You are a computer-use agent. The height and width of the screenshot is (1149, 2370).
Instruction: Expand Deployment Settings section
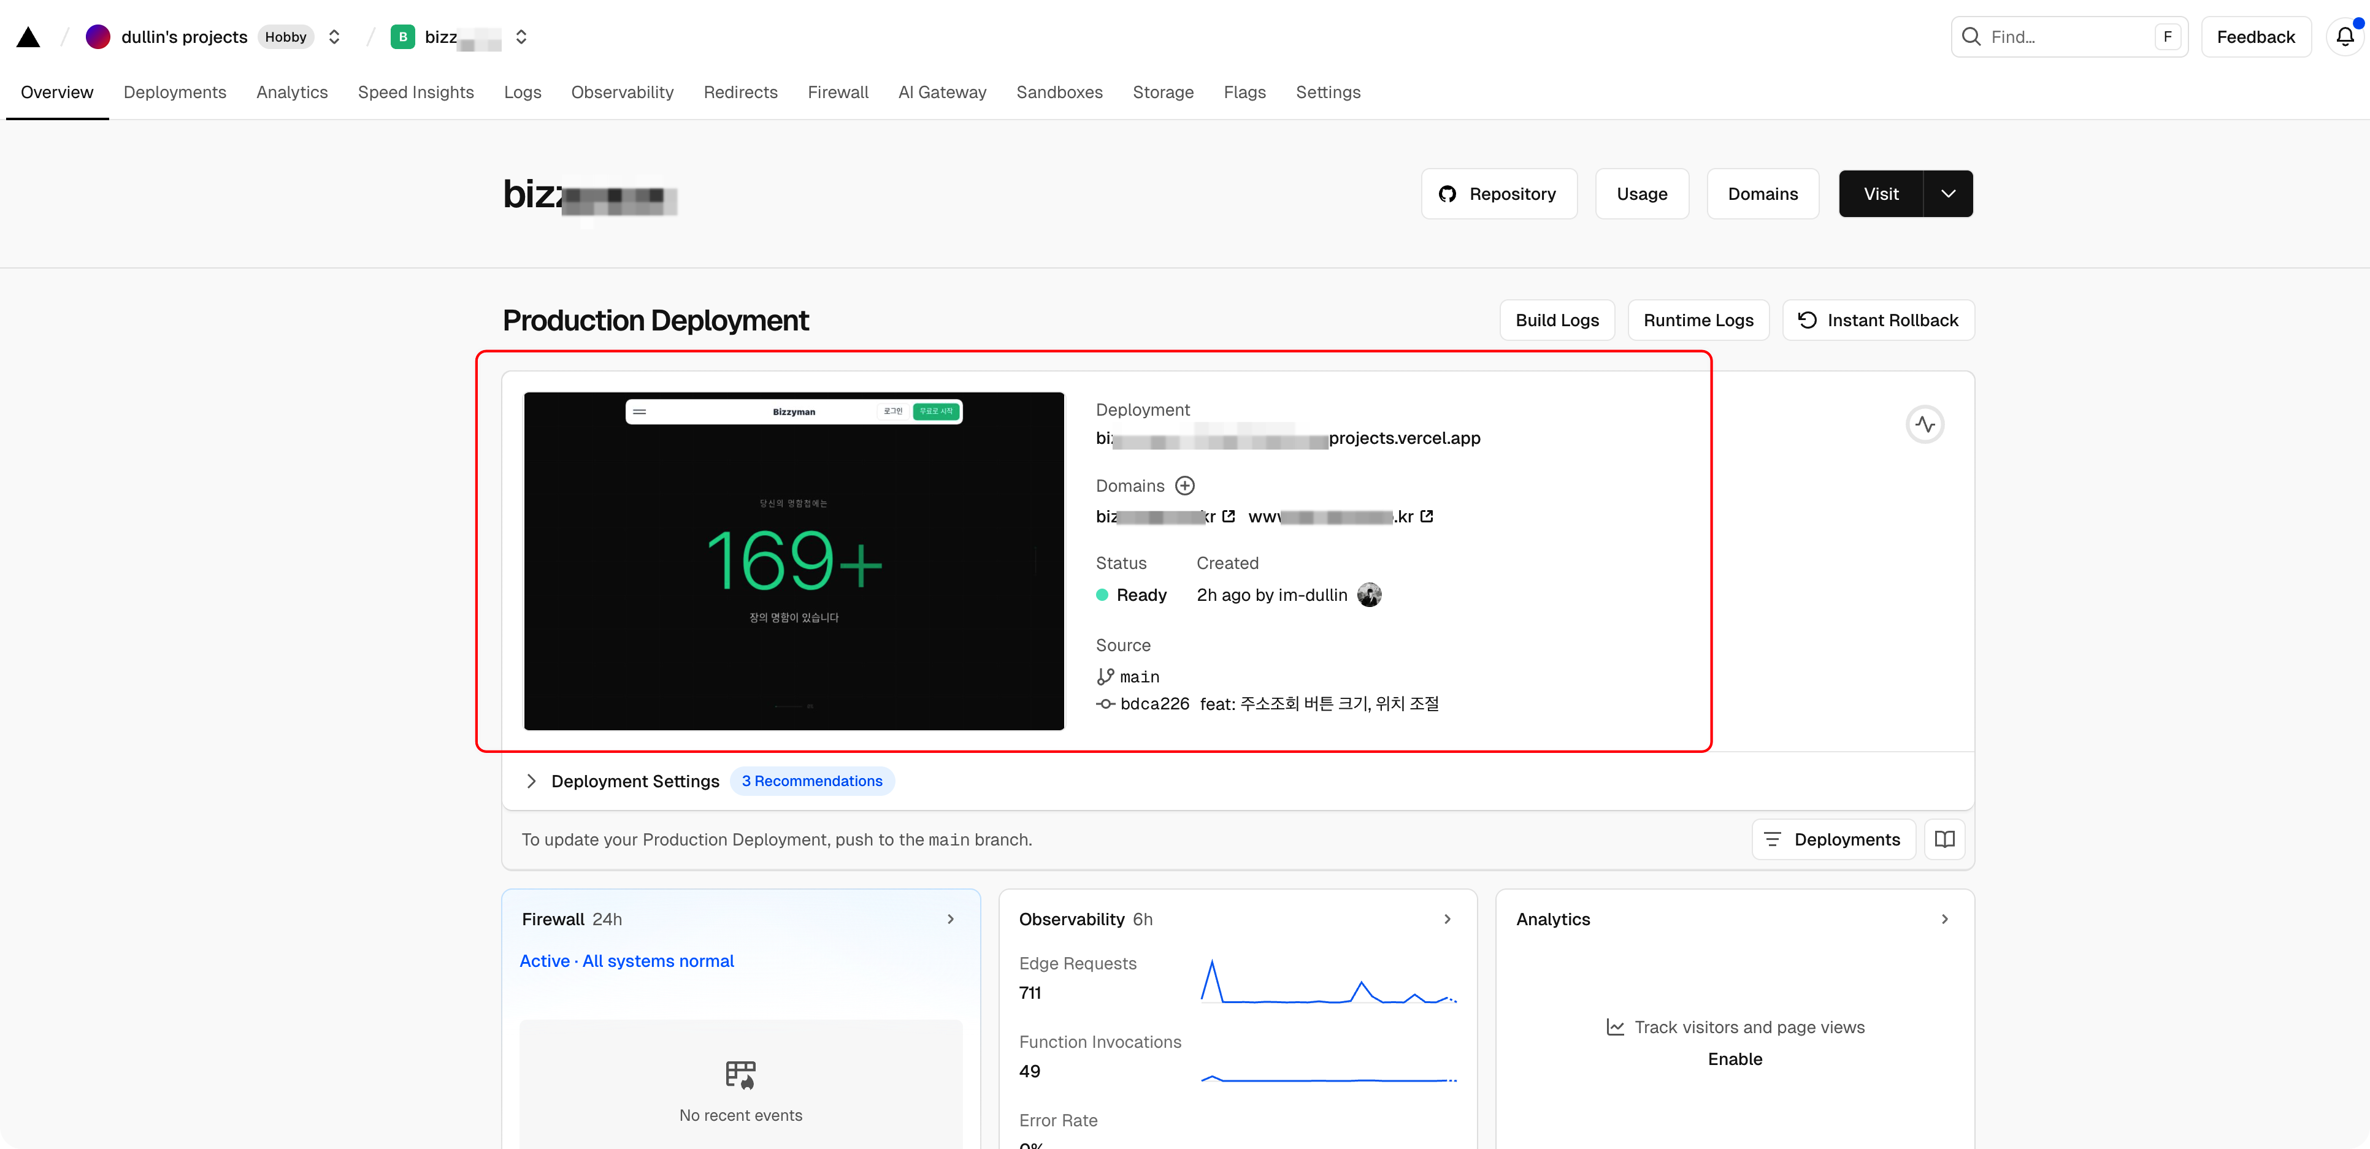532,781
